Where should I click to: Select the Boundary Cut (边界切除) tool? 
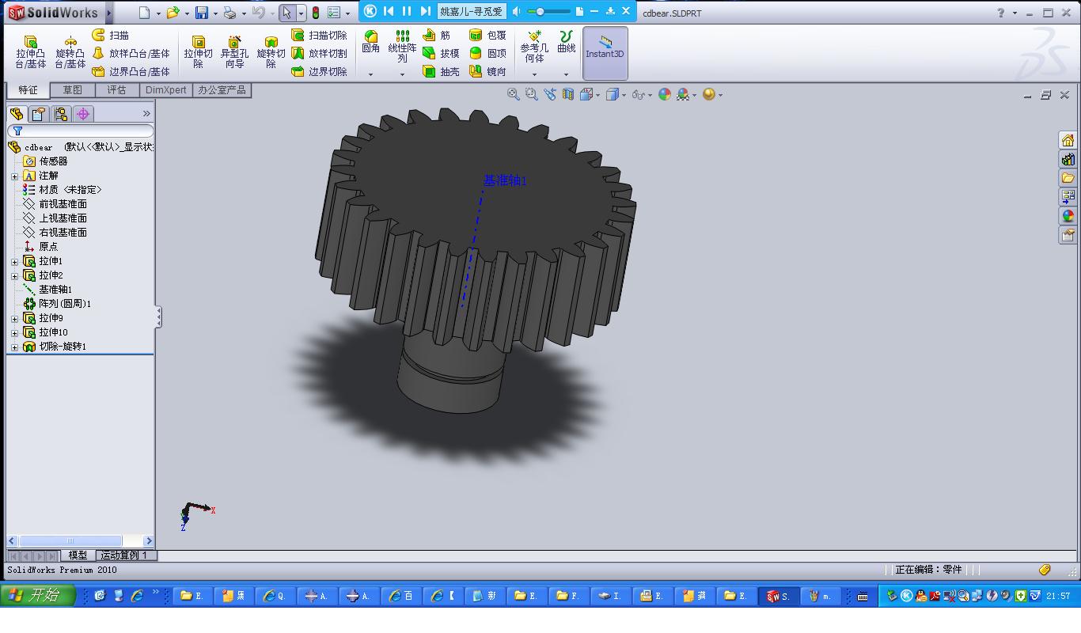tap(319, 71)
